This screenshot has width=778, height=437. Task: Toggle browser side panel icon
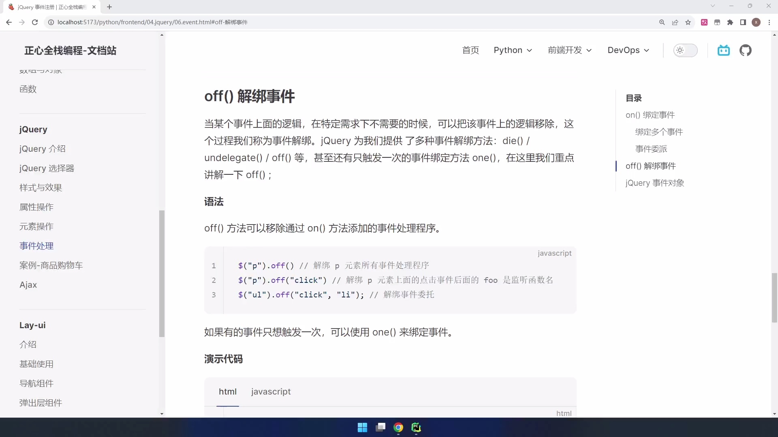tap(743, 22)
